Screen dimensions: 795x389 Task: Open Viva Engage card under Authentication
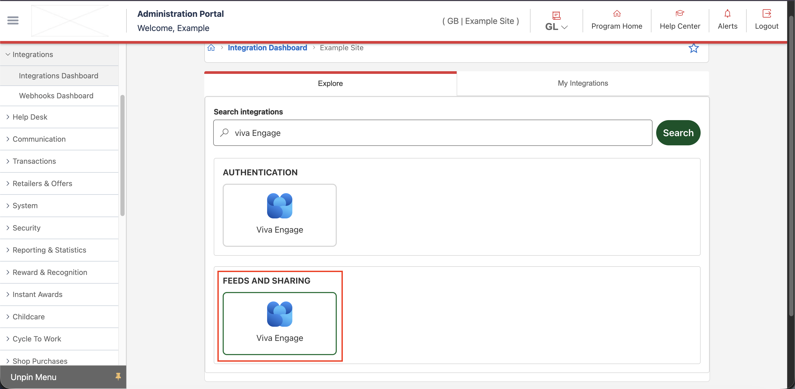(280, 215)
